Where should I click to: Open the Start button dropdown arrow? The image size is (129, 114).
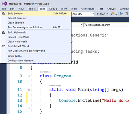point(107,14)
